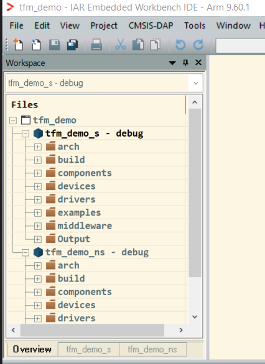Click the Print toolbar icon
Screen dimensions: 265x364
tap(96, 45)
